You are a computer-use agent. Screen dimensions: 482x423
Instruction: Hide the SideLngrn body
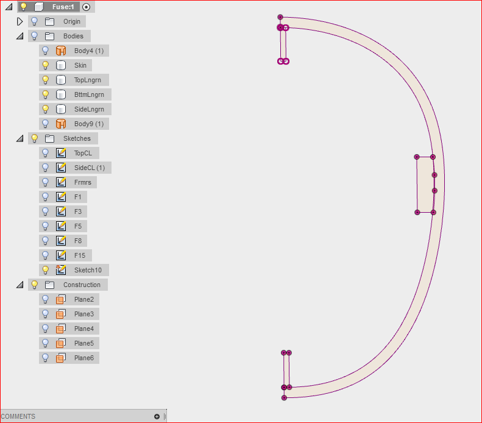pos(45,109)
